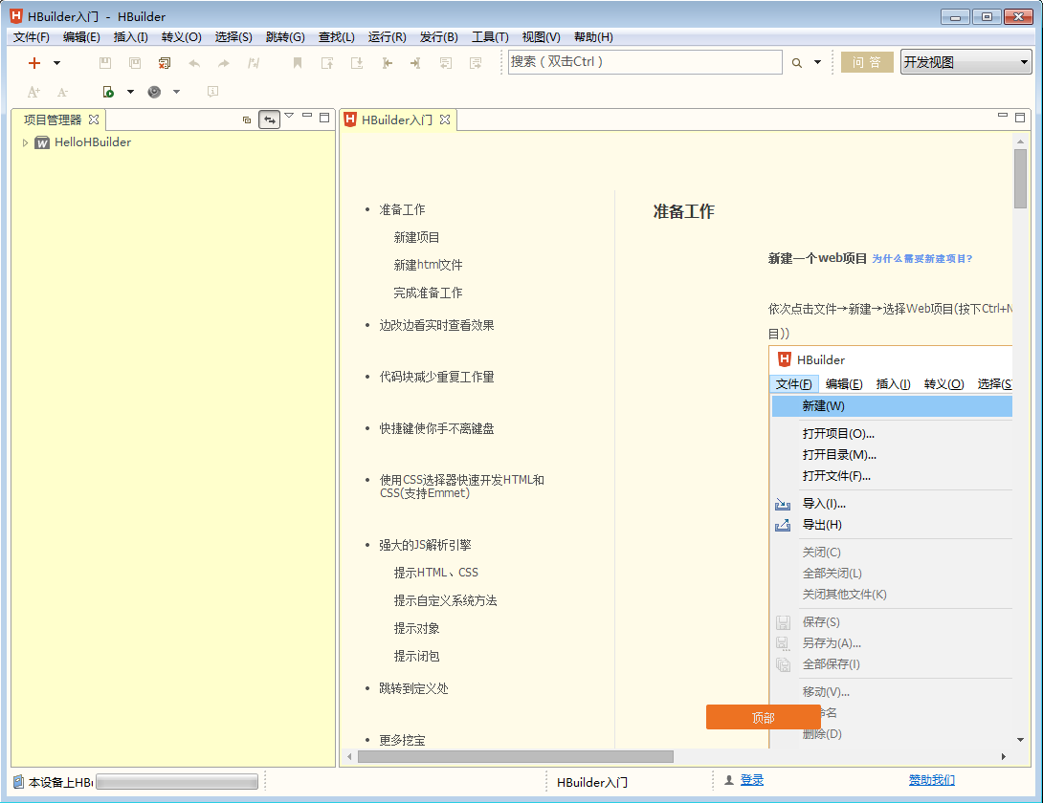
Task: Open the 工具(T) menu
Action: (x=490, y=37)
